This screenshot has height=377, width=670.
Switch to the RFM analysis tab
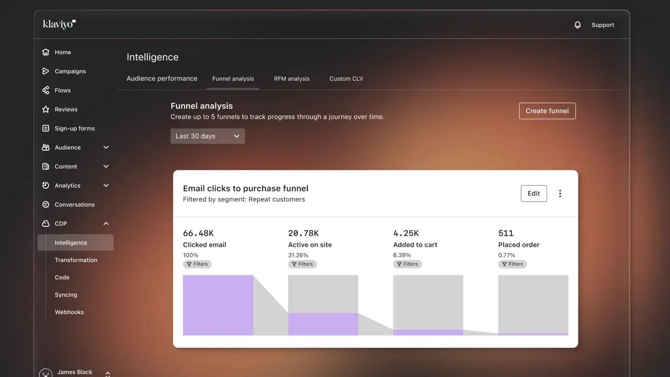(x=292, y=79)
